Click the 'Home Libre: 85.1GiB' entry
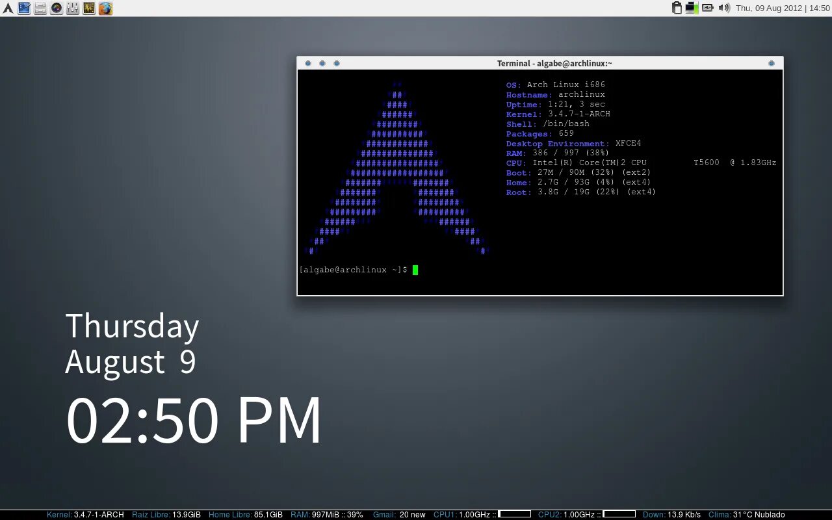The height and width of the screenshot is (520, 832). [246, 515]
